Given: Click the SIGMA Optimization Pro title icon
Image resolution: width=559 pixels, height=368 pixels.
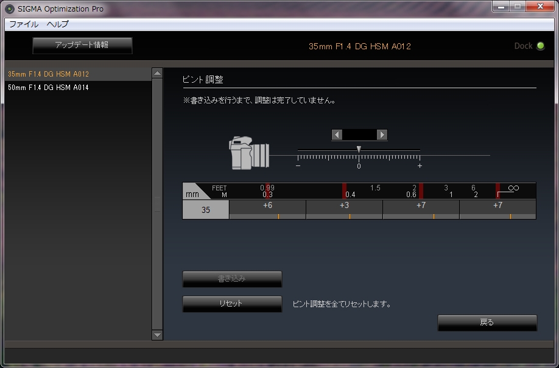Looking at the screenshot, I should (10, 9).
